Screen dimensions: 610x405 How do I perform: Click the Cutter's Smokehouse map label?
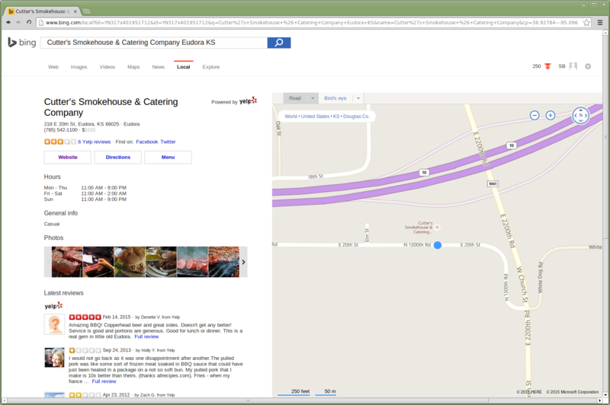pyautogui.click(x=419, y=228)
